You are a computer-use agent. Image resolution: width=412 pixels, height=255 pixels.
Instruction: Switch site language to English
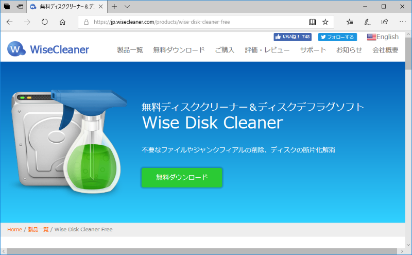pyautogui.click(x=383, y=37)
